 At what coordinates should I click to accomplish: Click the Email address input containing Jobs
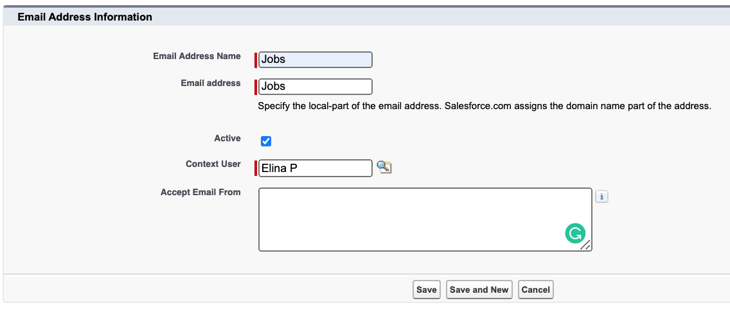[x=316, y=87]
